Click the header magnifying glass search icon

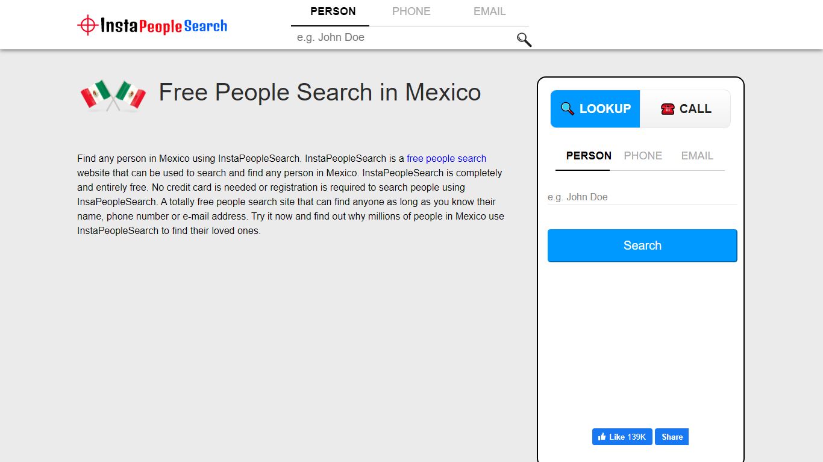pos(524,40)
